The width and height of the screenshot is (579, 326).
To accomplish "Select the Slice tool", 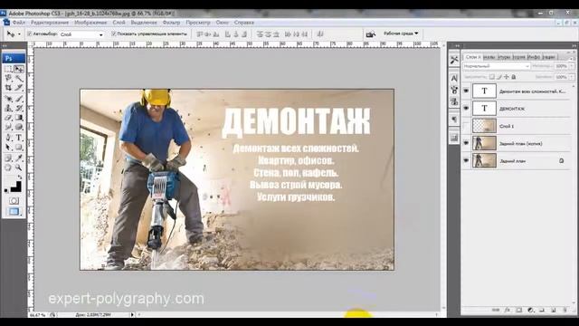I will pyautogui.click(x=19, y=88).
